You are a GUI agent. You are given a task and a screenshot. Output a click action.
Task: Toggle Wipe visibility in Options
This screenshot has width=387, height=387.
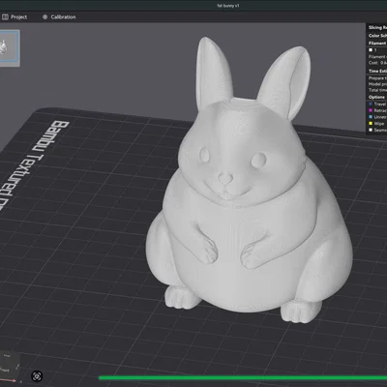376,123
